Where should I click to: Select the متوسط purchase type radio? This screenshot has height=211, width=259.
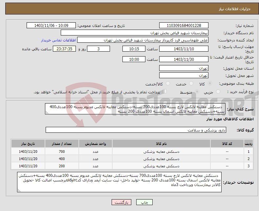tap(197, 92)
